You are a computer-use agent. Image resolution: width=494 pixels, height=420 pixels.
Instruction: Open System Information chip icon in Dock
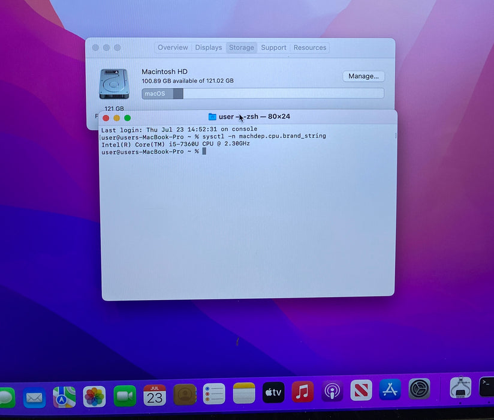tap(460, 388)
